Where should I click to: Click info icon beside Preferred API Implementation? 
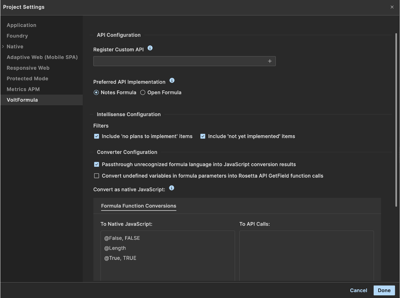pos(172,80)
